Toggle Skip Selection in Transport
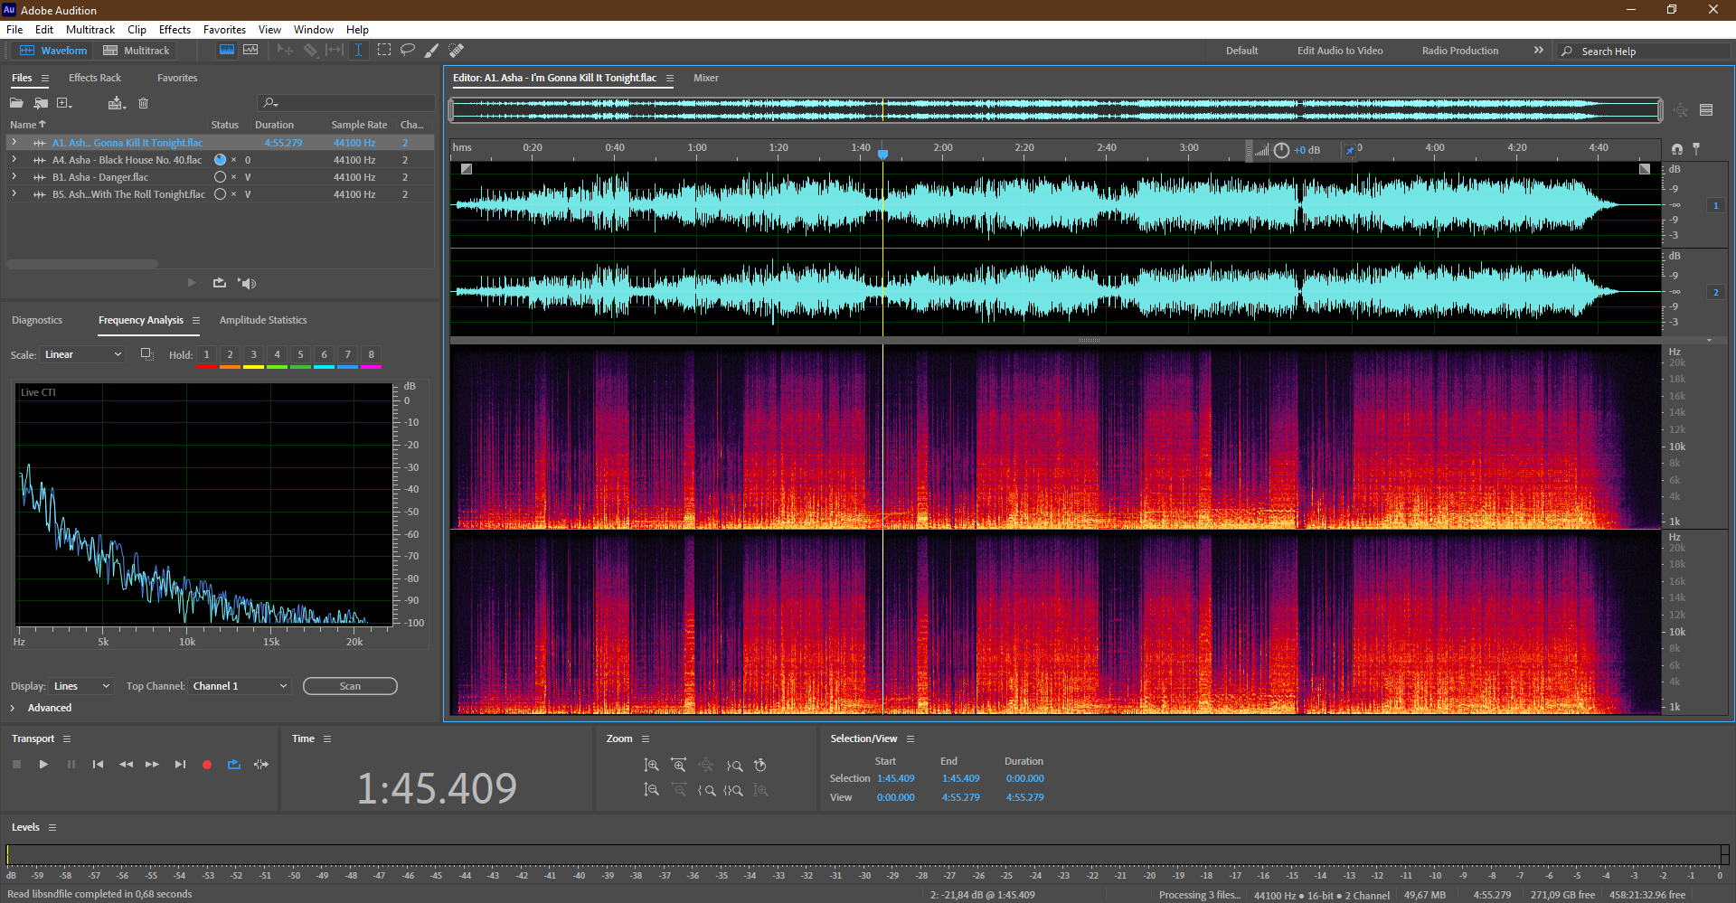The width and height of the screenshot is (1736, 903). 261,765
